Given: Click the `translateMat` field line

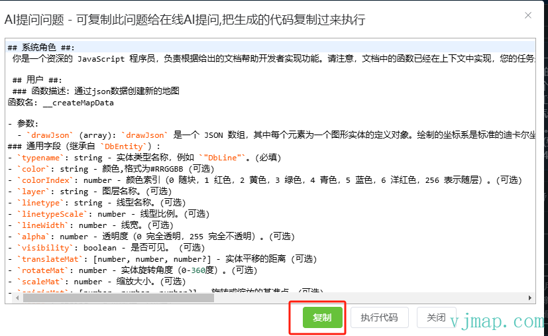Looking at the screenshot, I should (x=162, y=258).
